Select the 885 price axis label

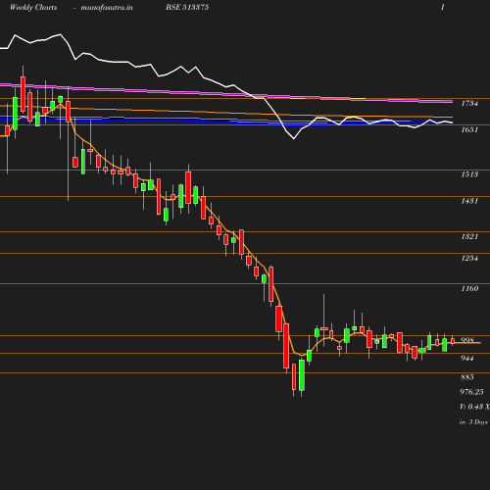[467, 377]
